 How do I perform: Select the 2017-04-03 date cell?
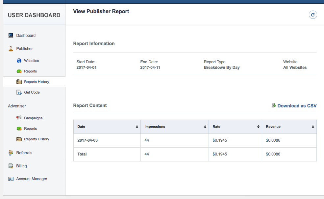(x=87, y=140)
